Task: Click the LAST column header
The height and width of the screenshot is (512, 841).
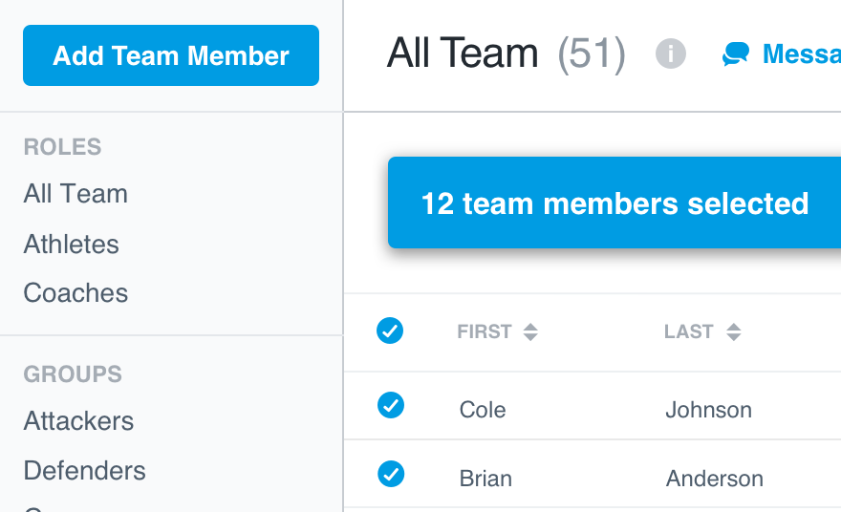Action: tap(689, 331)
